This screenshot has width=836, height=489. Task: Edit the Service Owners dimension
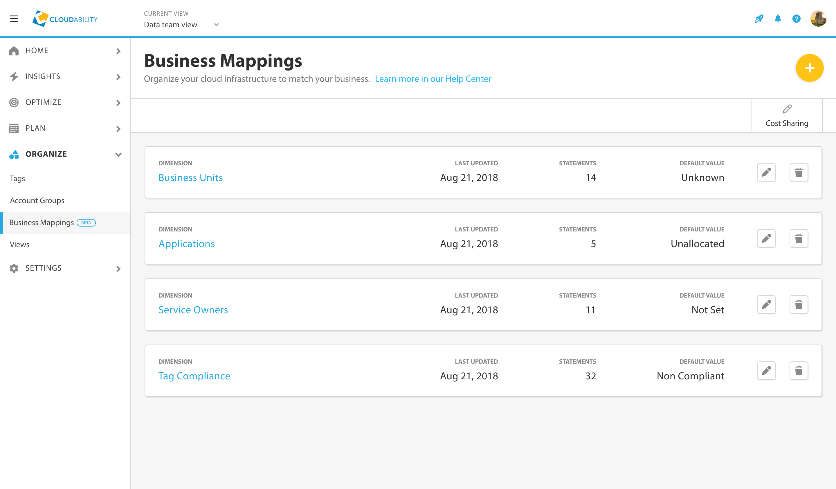click(x=766, y=304)
